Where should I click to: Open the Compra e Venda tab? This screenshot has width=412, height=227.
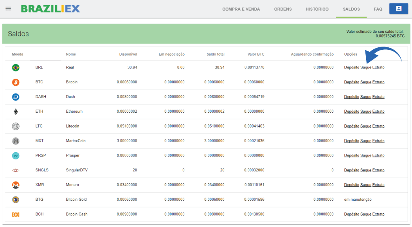click(x=241, y=9)
